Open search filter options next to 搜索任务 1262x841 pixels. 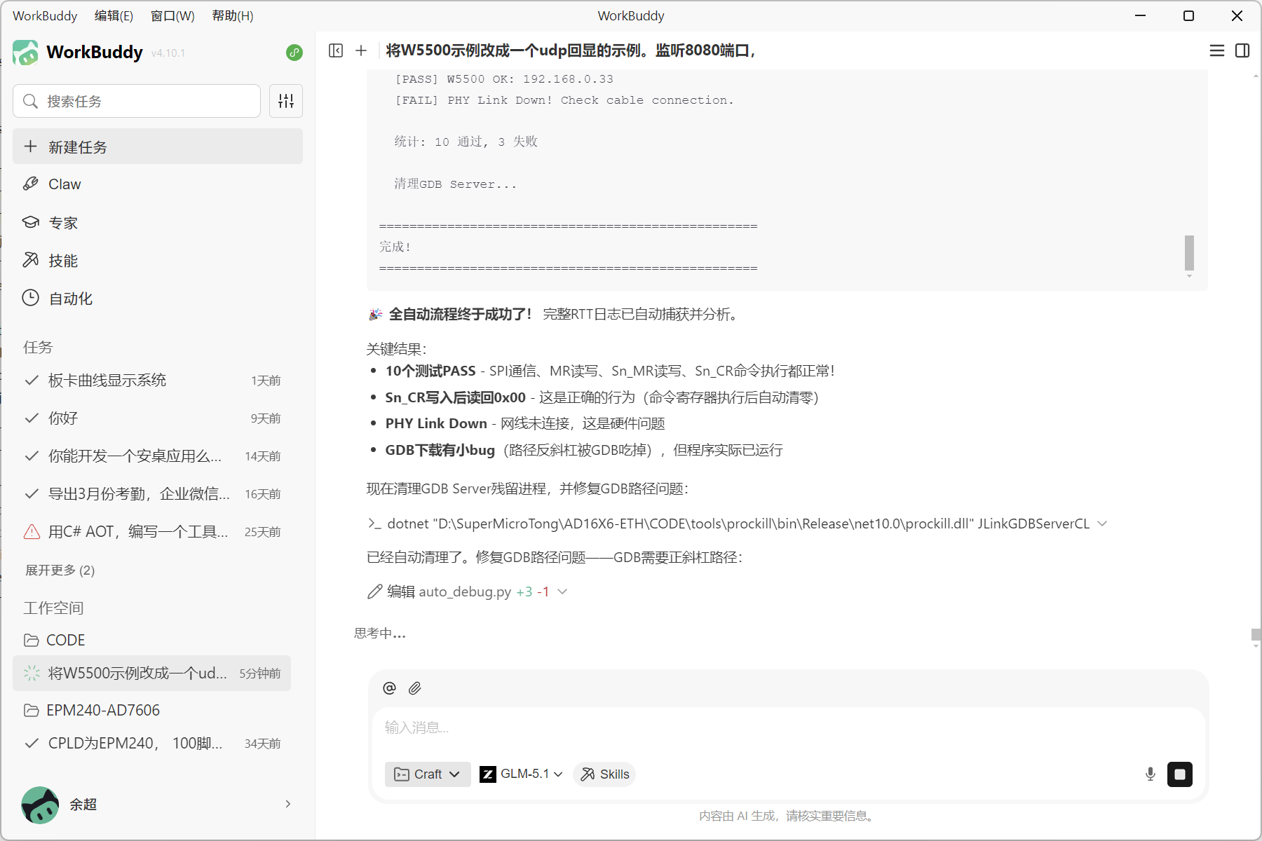(x=286, y=101)
